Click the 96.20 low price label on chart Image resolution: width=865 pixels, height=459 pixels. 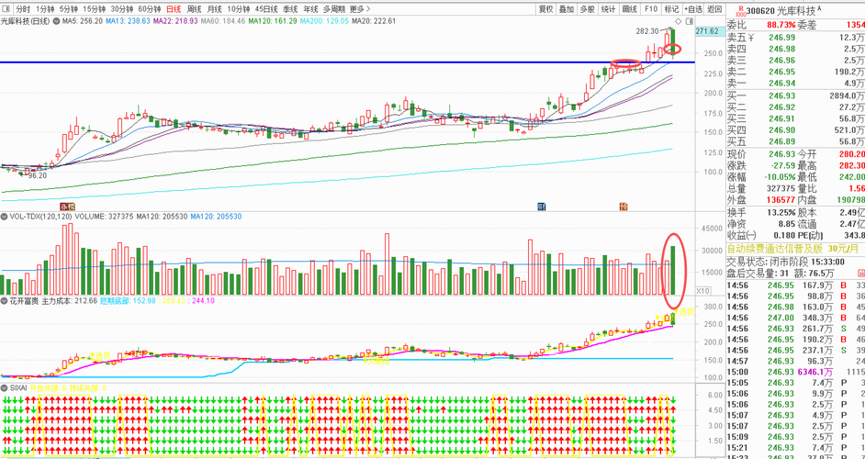point(37,175)
